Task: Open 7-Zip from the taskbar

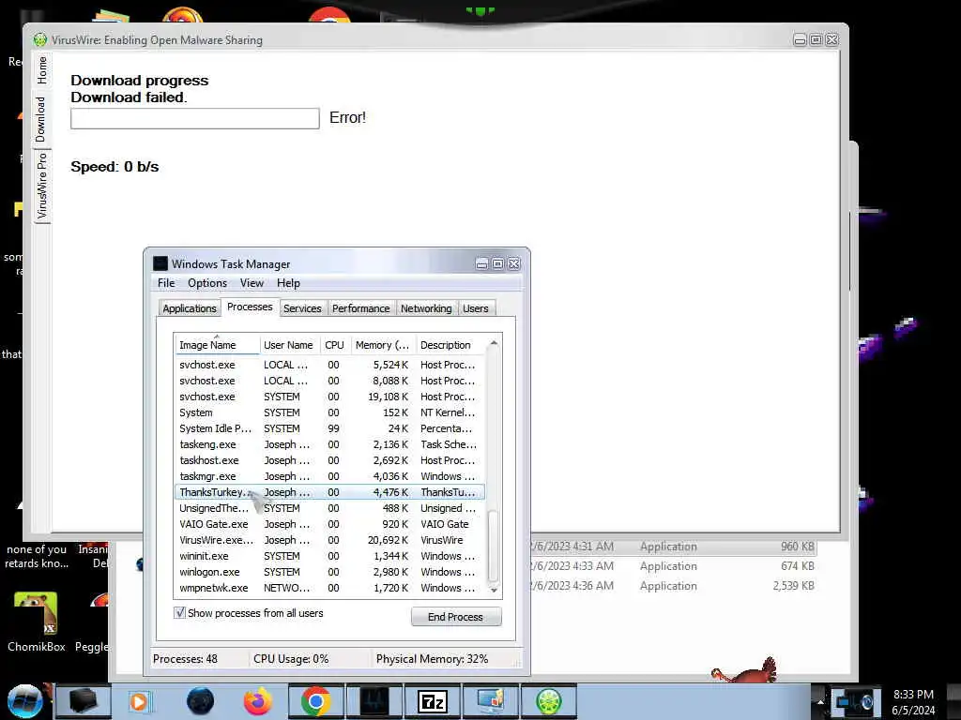Action: (x=433, y=701)
